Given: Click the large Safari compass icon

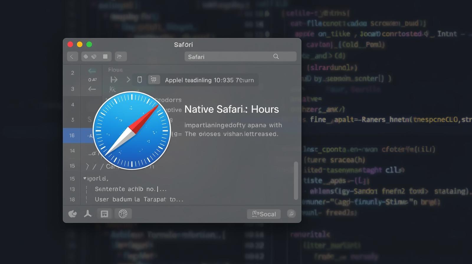Looking at the screenshot, I should click(x=132, y=131).
